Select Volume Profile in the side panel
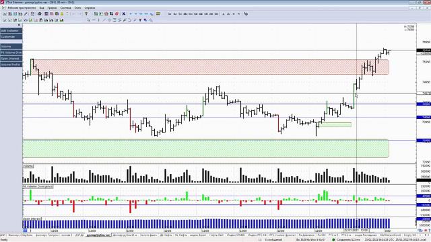 click(11, 65)
